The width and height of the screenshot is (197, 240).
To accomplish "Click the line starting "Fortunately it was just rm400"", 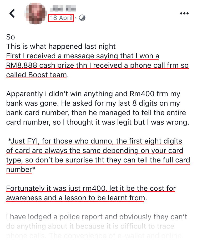I will coord(91,188).
